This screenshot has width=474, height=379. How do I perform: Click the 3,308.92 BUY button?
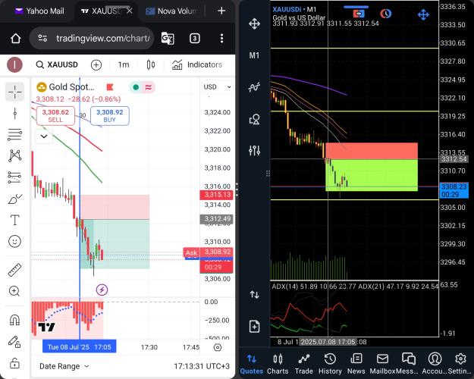click(110, 116)
